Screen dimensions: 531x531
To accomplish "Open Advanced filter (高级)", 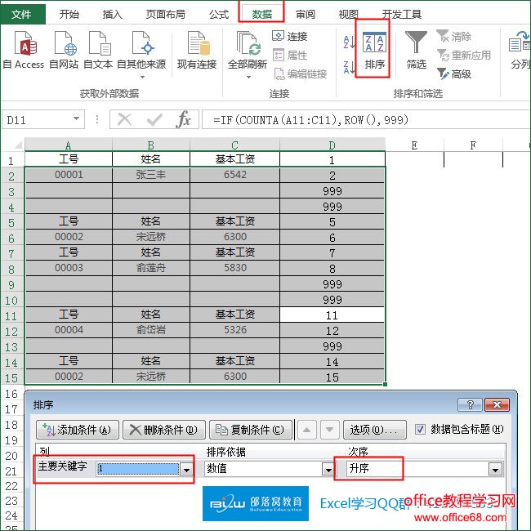I will point(453,74).
